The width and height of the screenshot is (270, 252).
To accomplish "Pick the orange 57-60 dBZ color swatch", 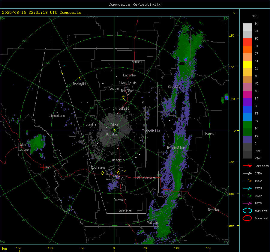I will [x=247, y=50].
